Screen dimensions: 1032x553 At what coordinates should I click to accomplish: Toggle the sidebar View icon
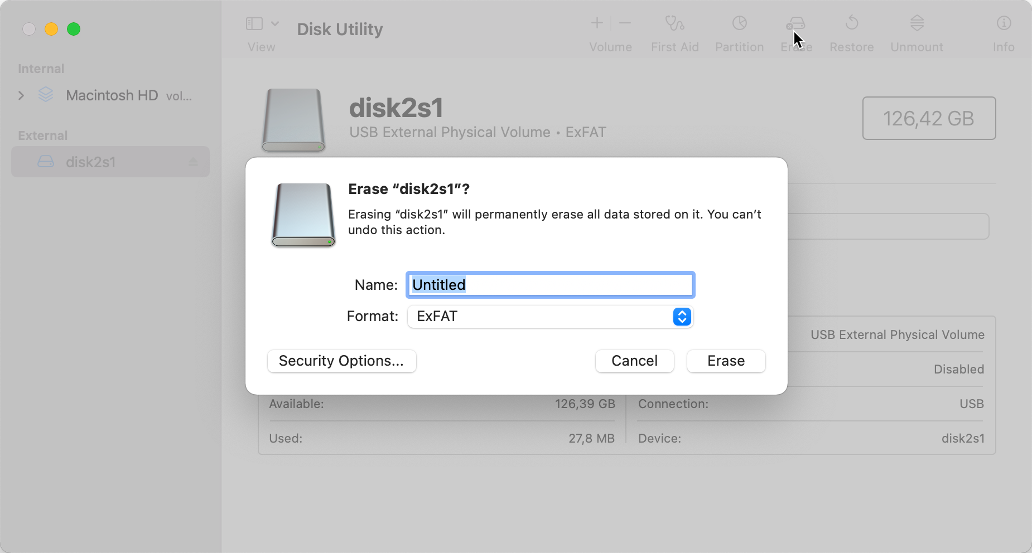click(x=254, y=23)
